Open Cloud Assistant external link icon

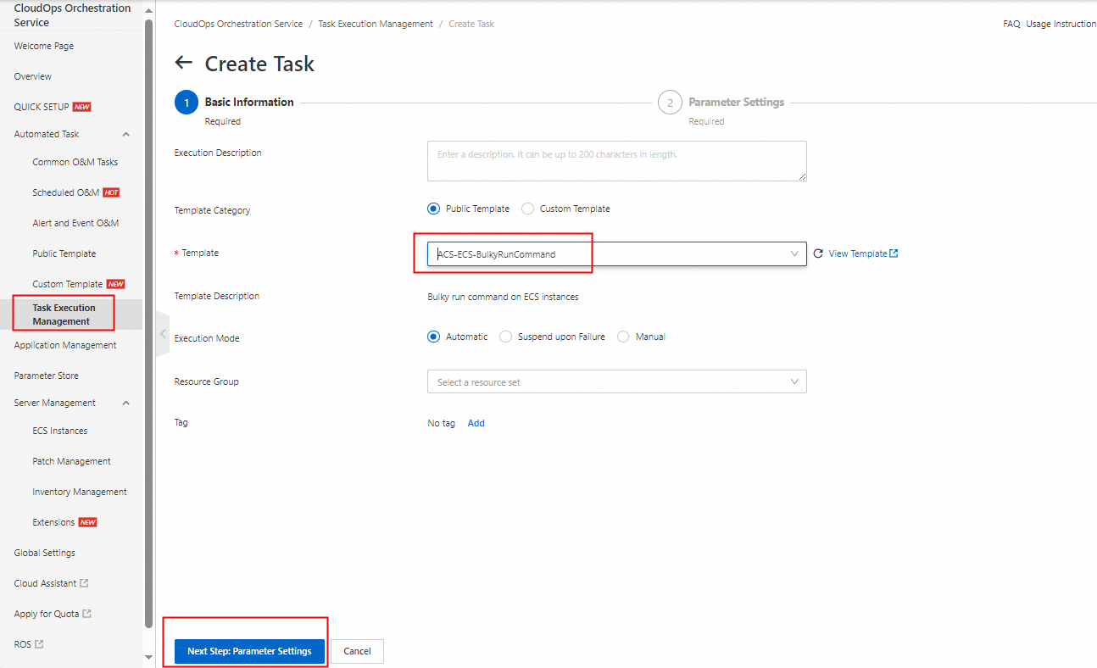tap(84, 583)
